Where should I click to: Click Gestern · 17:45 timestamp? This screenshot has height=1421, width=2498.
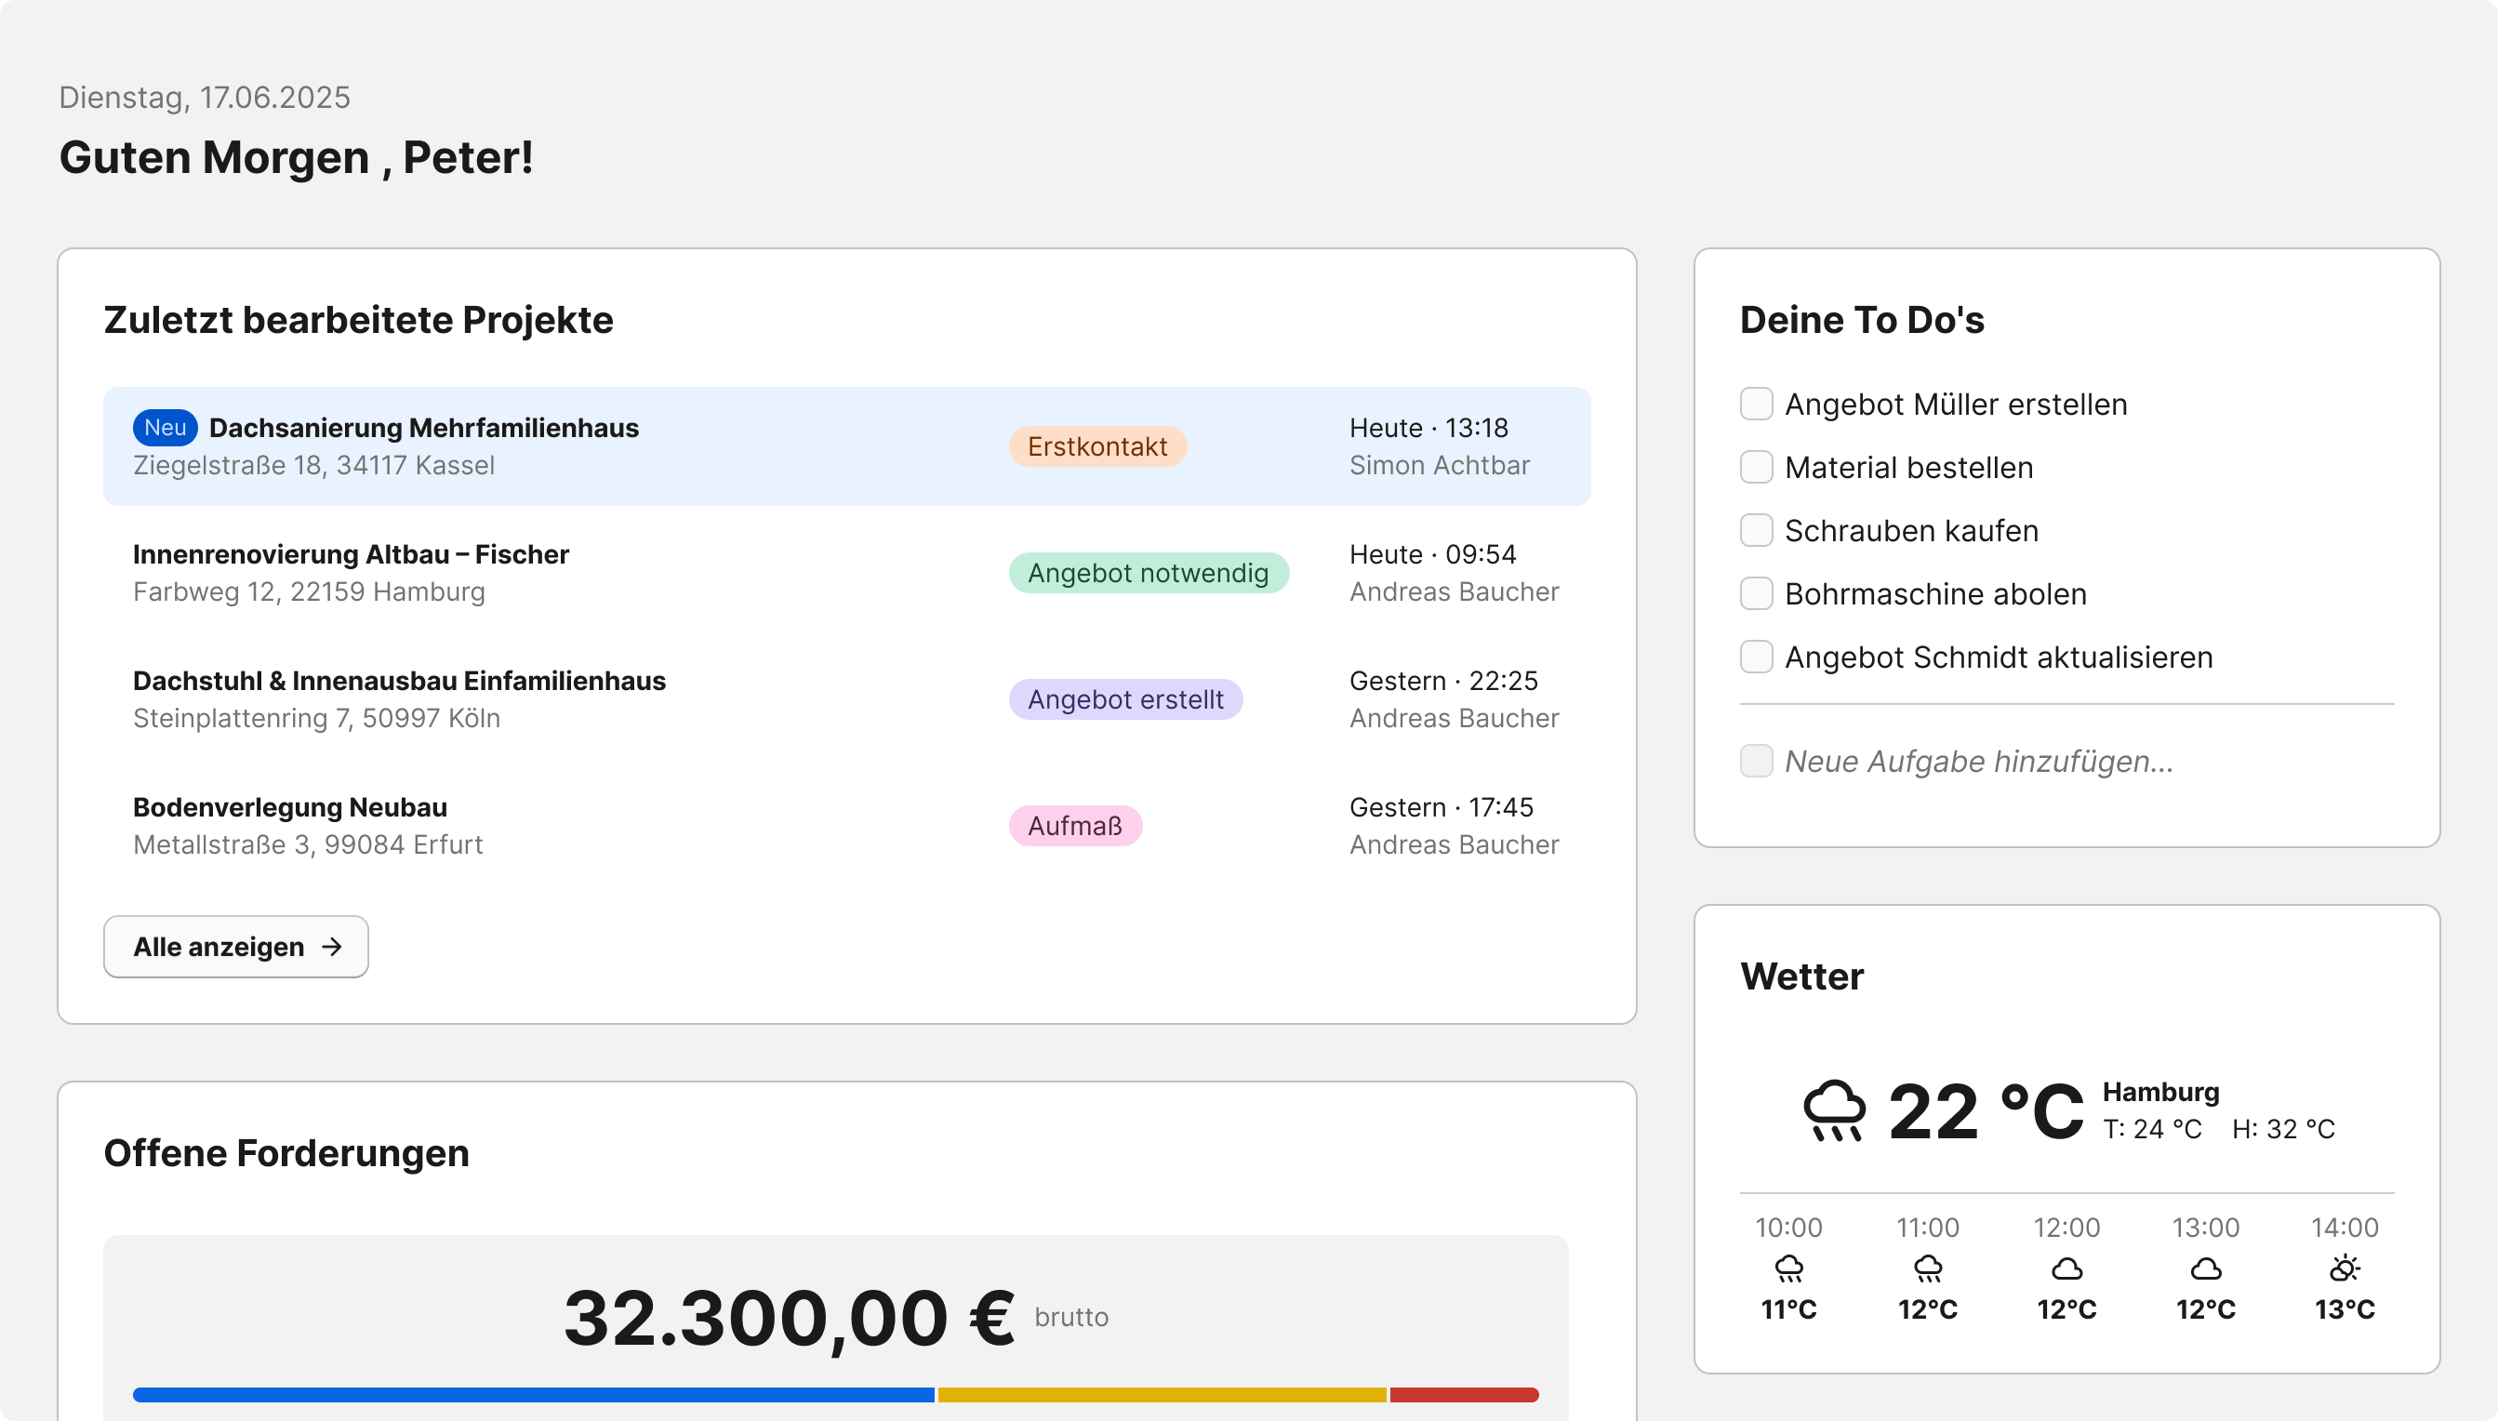point(1442,807)
